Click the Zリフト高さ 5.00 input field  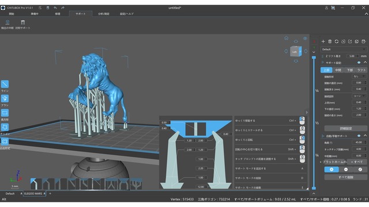point(353,56)
